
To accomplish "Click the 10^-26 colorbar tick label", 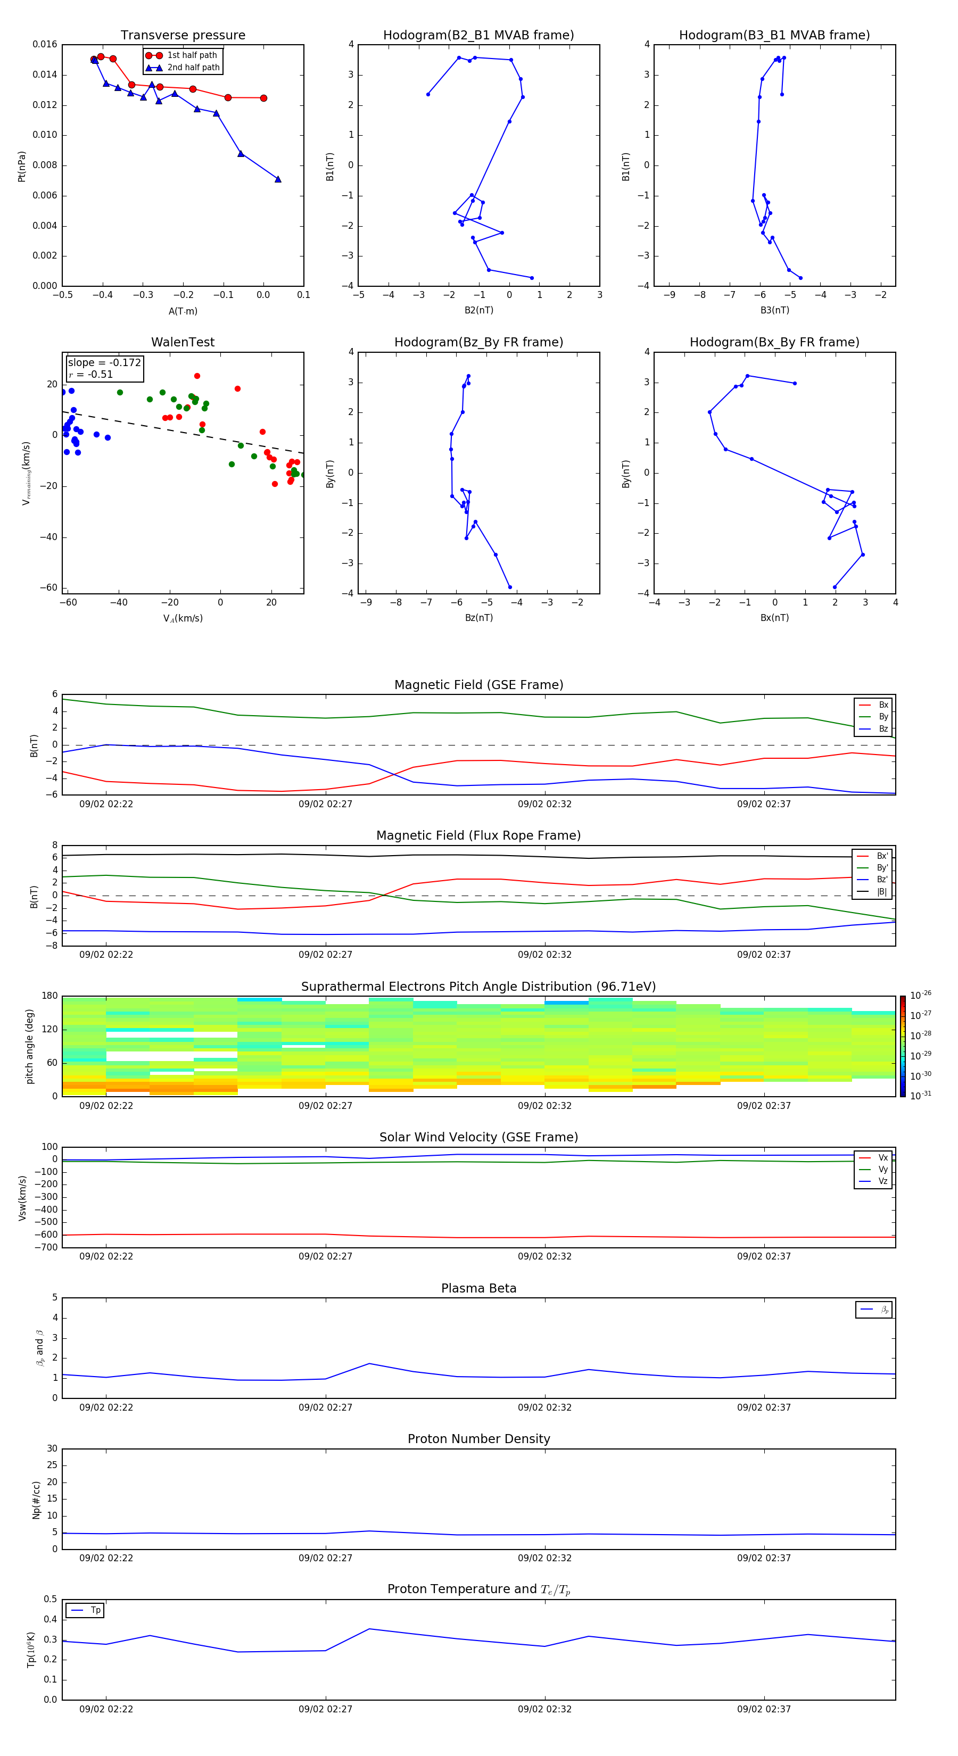I will [921, 995].
